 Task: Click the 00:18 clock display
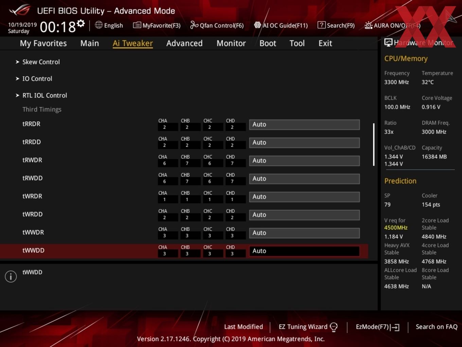(57, 27)
